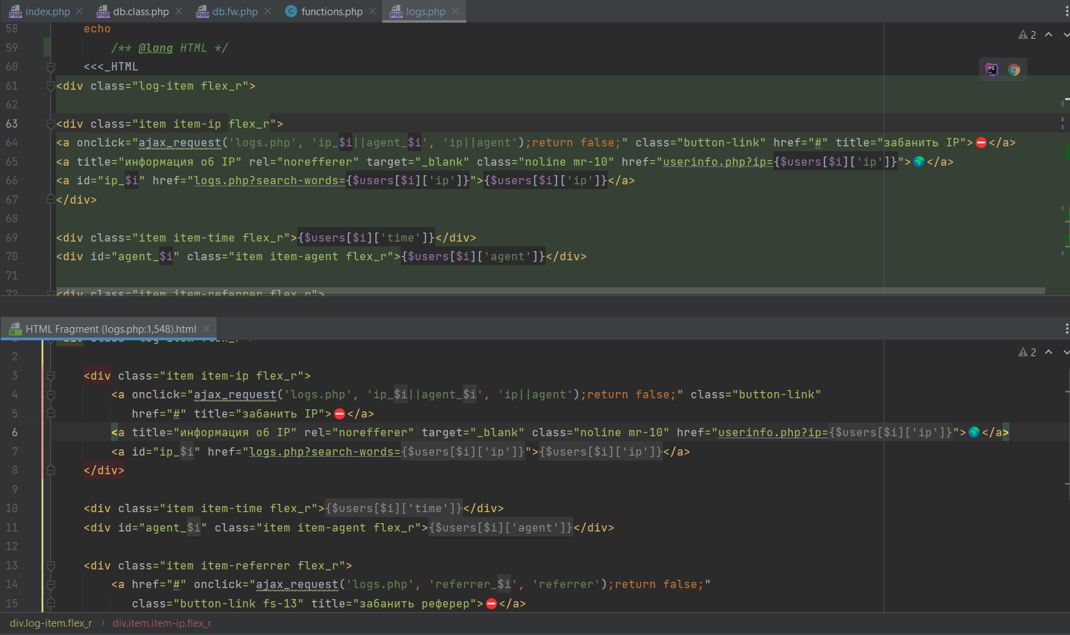Open warnings indicator in logs.php editor
The height and width of the screenshot is (635, 1070).
click(1027, 35)
